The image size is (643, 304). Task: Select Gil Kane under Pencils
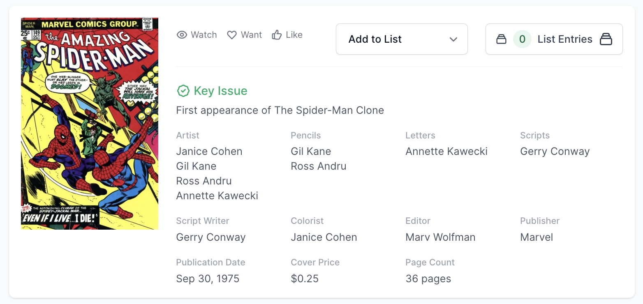pyautogui.click(x=311, y=152)
